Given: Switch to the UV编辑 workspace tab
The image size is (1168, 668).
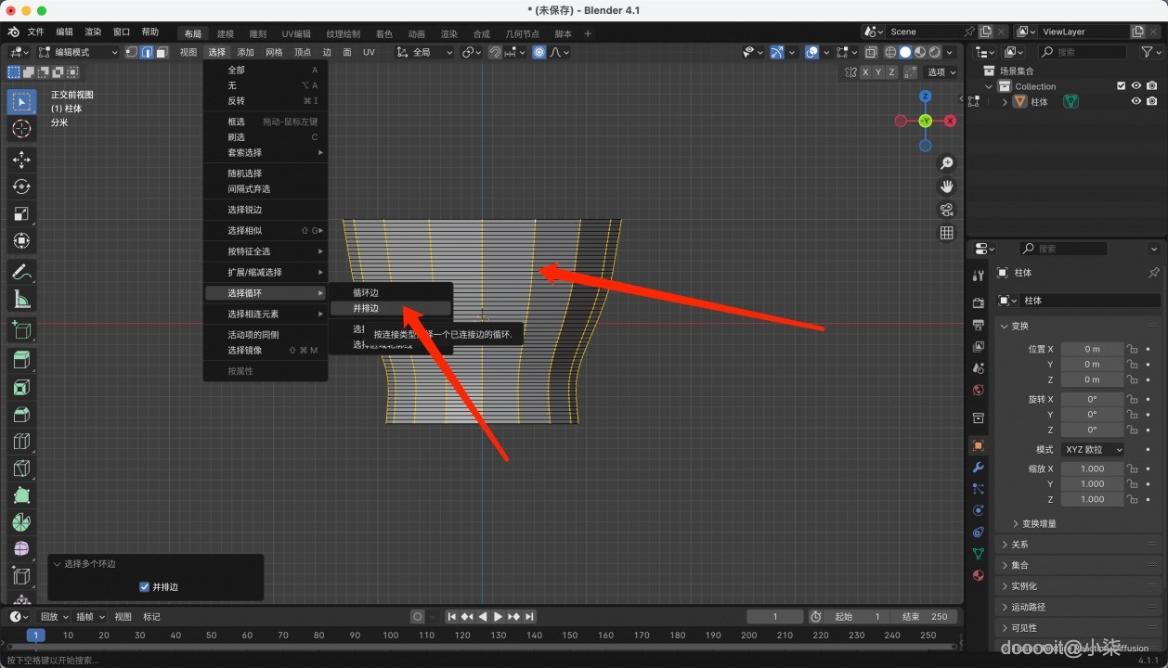Looking at the screenshot, I should [x=296, y=34].
